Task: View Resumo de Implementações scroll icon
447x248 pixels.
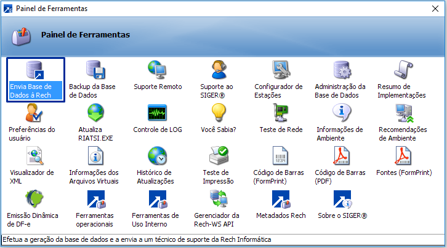Action: pos(404,70)
